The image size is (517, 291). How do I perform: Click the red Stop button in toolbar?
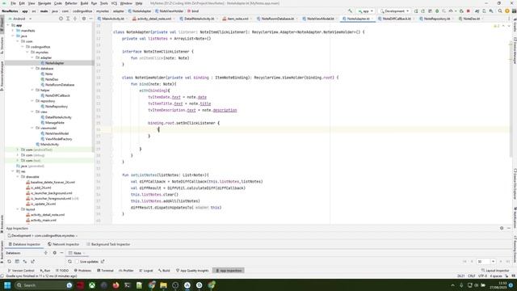tap(469, 11)
